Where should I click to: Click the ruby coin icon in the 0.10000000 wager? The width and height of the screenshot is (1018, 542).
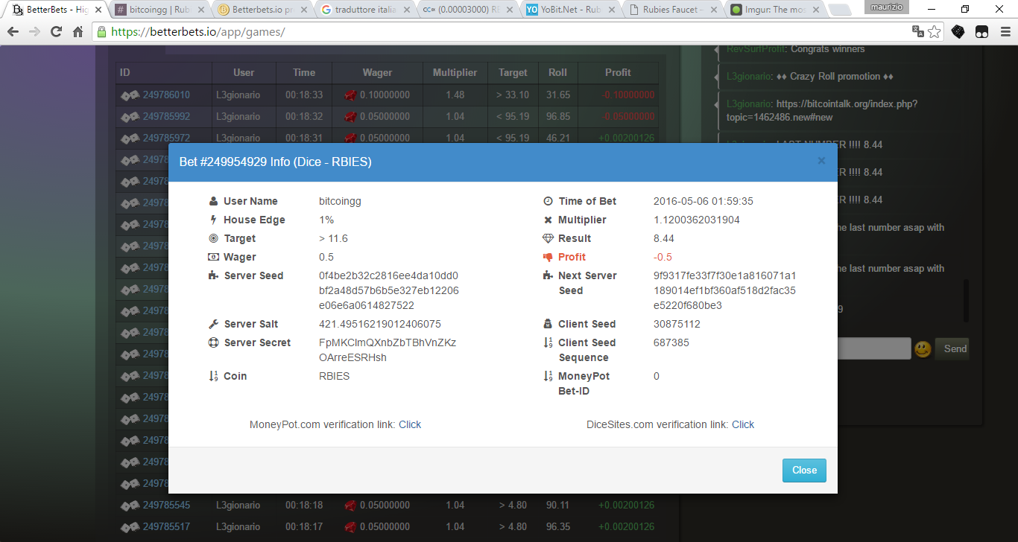350,95
